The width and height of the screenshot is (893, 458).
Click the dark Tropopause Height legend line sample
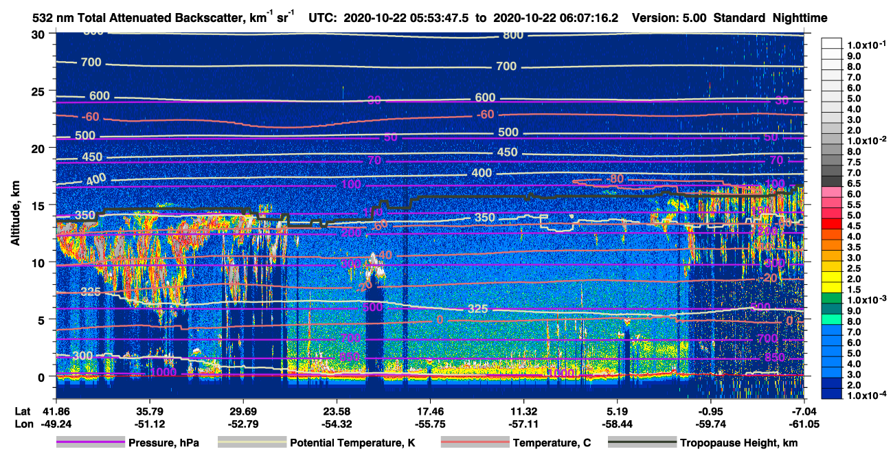642,443
